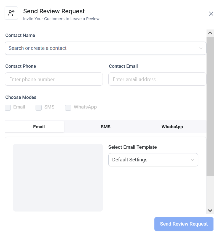217x233 pixels.
Task: Click the vertical scrollbar thumb
Action: (210, 106)
